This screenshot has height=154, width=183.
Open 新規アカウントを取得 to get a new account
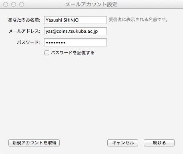(x=34, y=143)
